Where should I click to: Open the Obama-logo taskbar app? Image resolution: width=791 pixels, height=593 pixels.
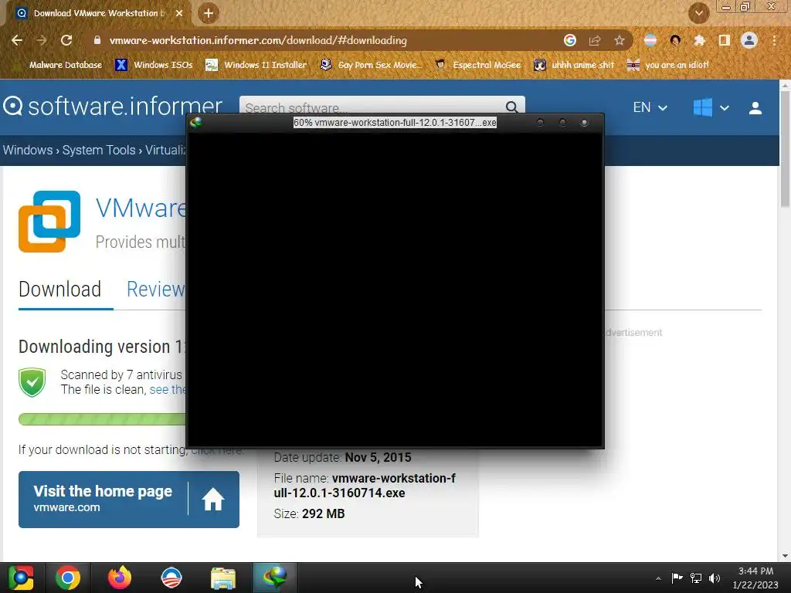[171, 578]
